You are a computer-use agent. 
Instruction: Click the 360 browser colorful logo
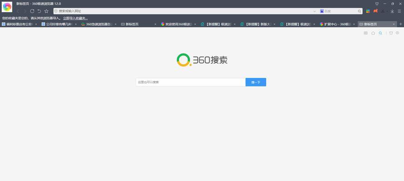(7, 7)
